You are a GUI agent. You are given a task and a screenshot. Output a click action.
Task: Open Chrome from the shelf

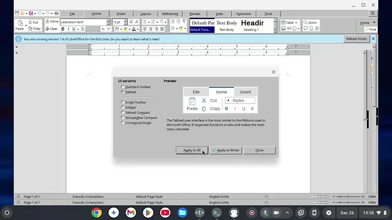pos(96,213)
